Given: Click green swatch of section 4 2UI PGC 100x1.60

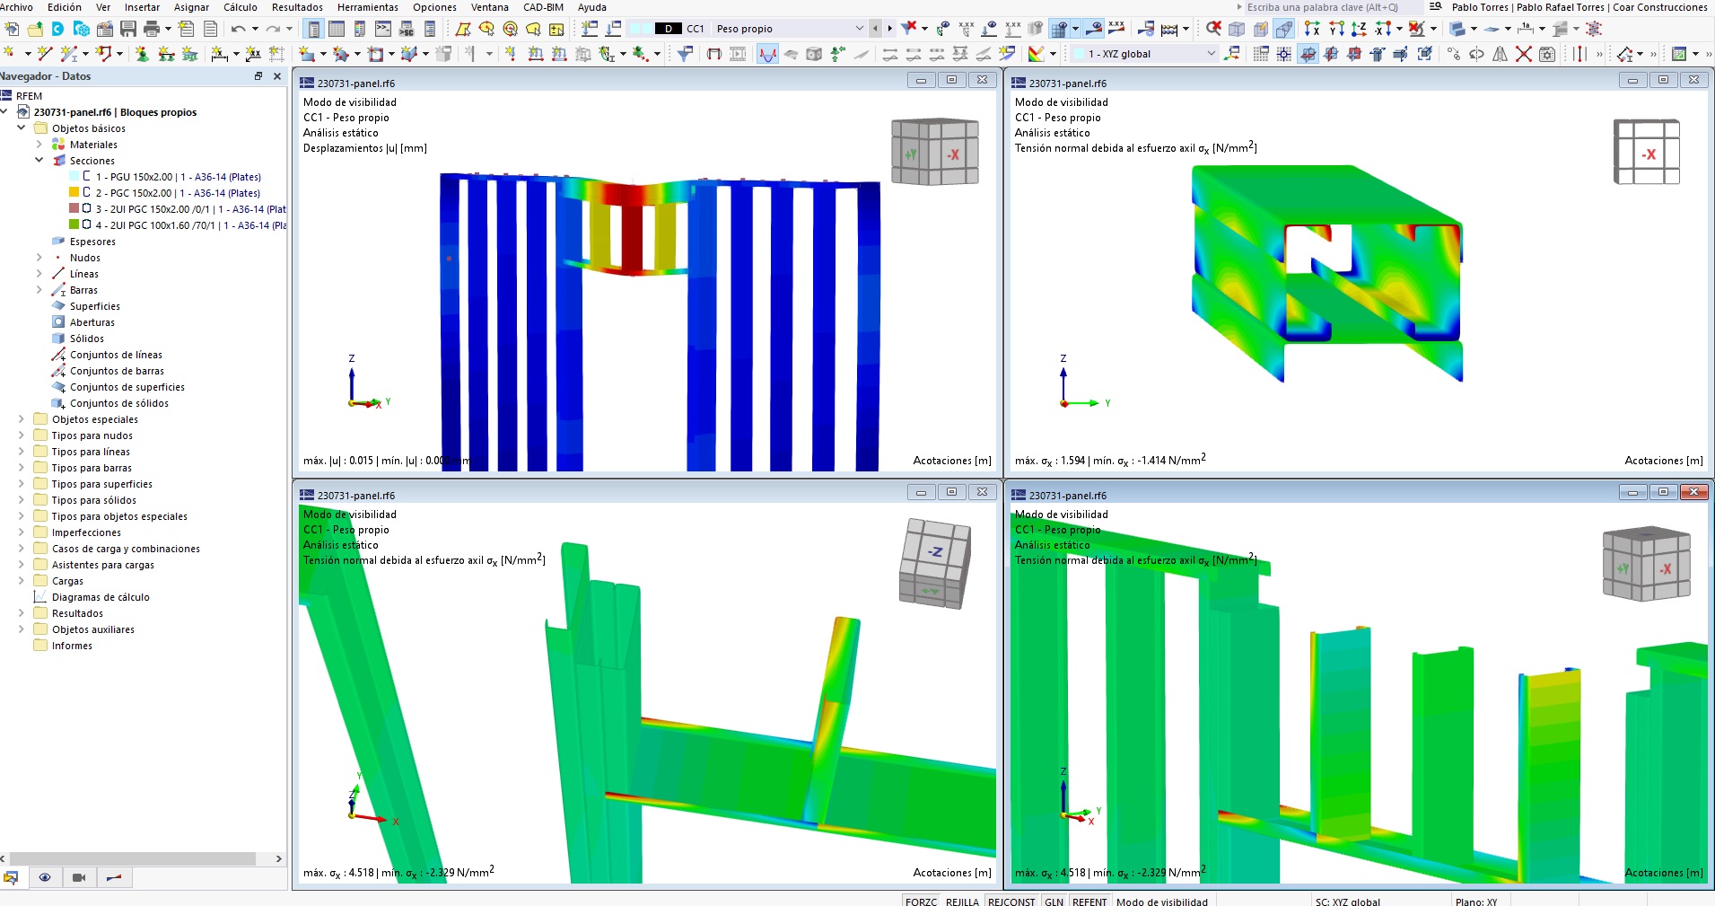Looking at the screenshot, I should tap(74, 224).
